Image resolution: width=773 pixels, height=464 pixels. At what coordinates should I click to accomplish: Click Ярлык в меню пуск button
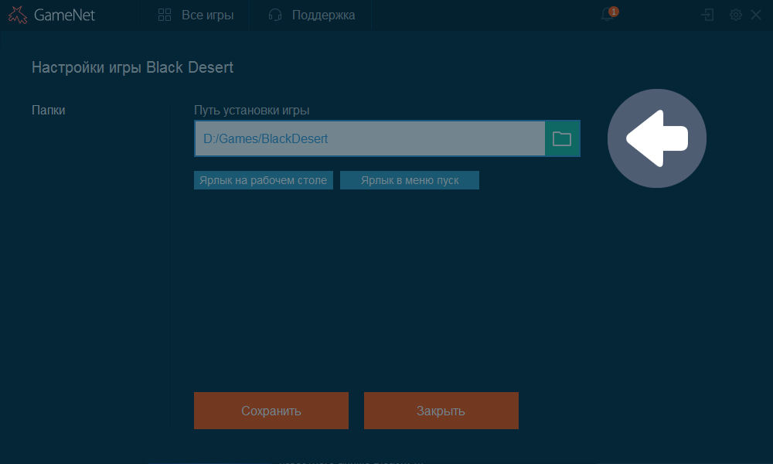[410, 180]
